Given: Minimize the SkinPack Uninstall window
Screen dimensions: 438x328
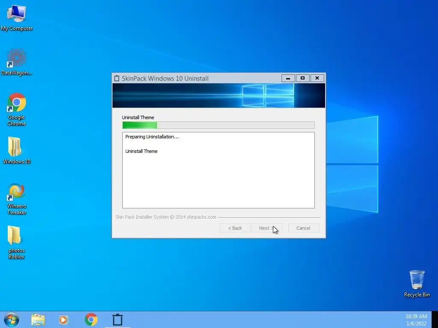Looking at the screenshot, I should [x=288, y=78].
